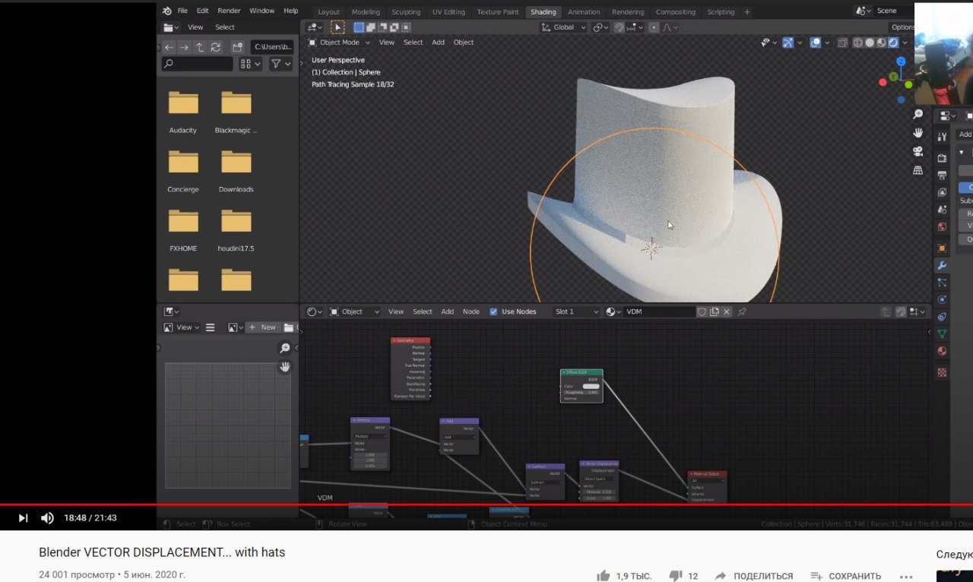This screenshot has width=973, height=582.
Task: Toggle snapping magnet
Action: pos(619,27)
